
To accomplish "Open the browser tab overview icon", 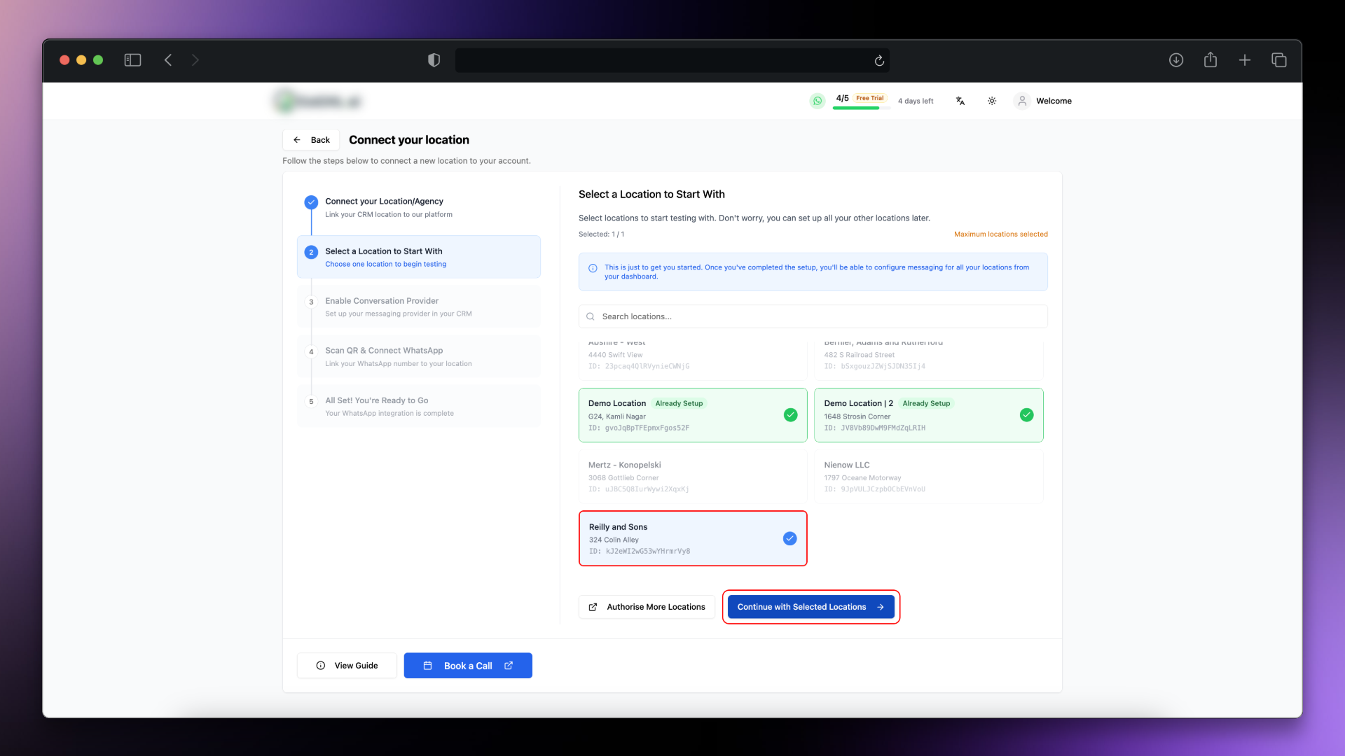I will (x=1278, y=60).
